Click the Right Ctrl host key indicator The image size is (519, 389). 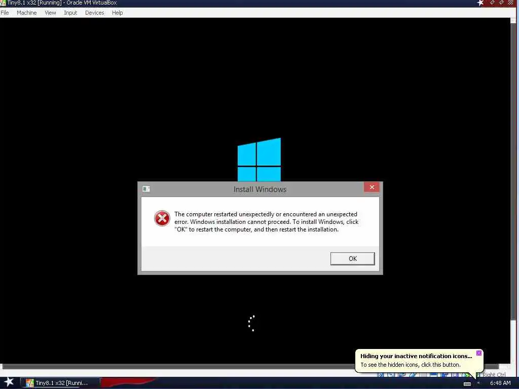tap(494, 375)
